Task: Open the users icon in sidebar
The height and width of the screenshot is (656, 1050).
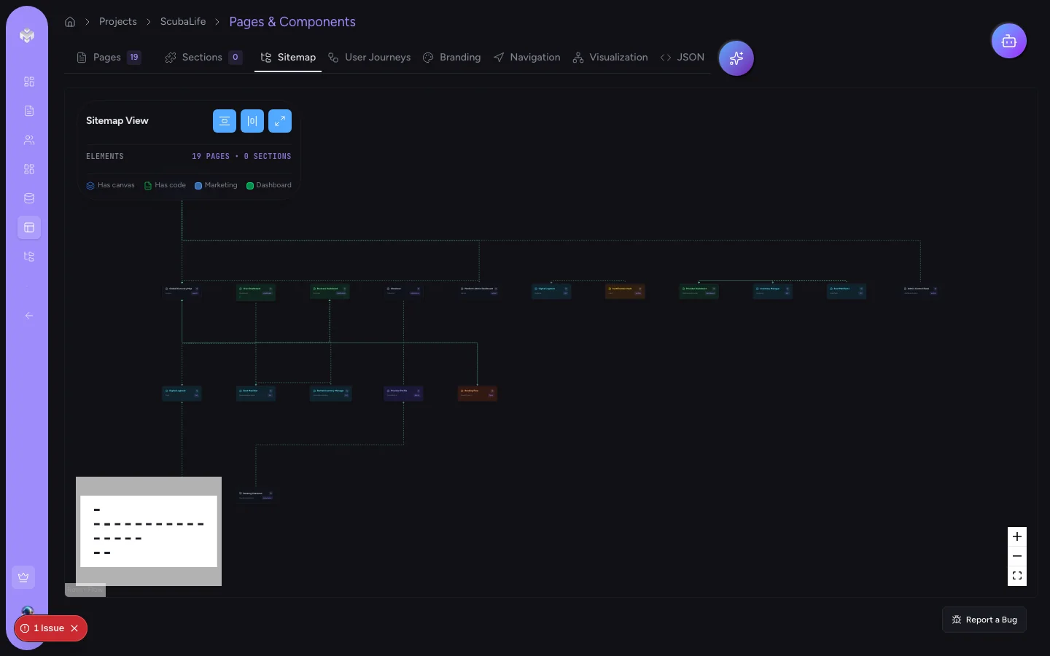Action: [x=29, y=140]
